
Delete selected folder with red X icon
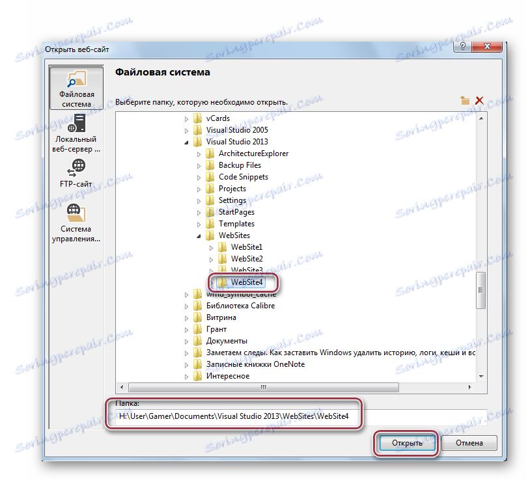pyautogui.click(x=480, y=100)
